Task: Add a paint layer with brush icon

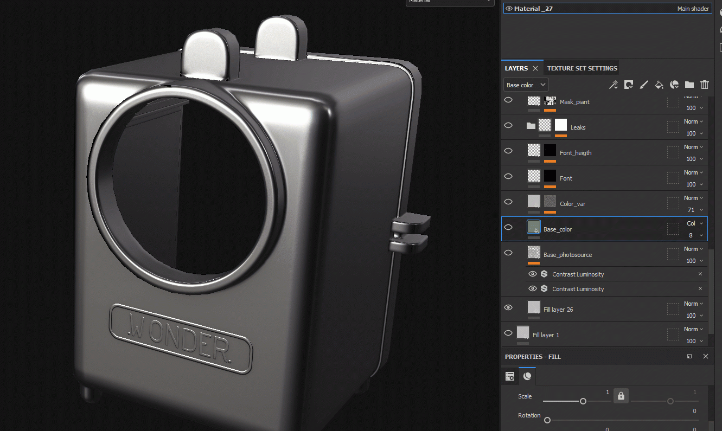Action: [x=644, y=85]
